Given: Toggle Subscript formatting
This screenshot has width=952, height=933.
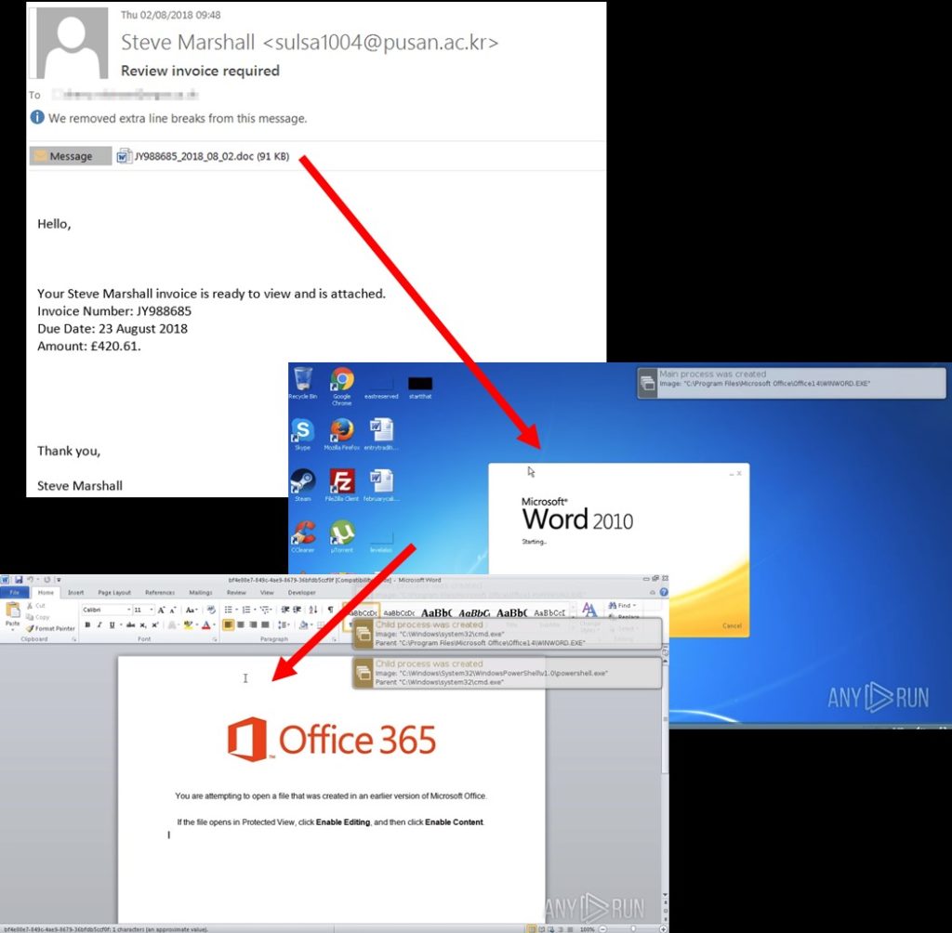Looking at the screenshot, I should coord(142,624).
